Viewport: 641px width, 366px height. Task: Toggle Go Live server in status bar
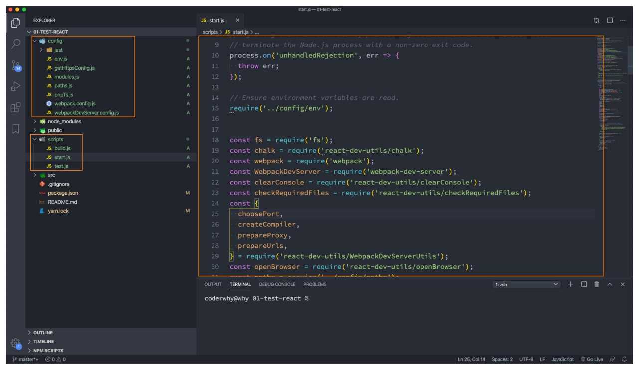592,359
